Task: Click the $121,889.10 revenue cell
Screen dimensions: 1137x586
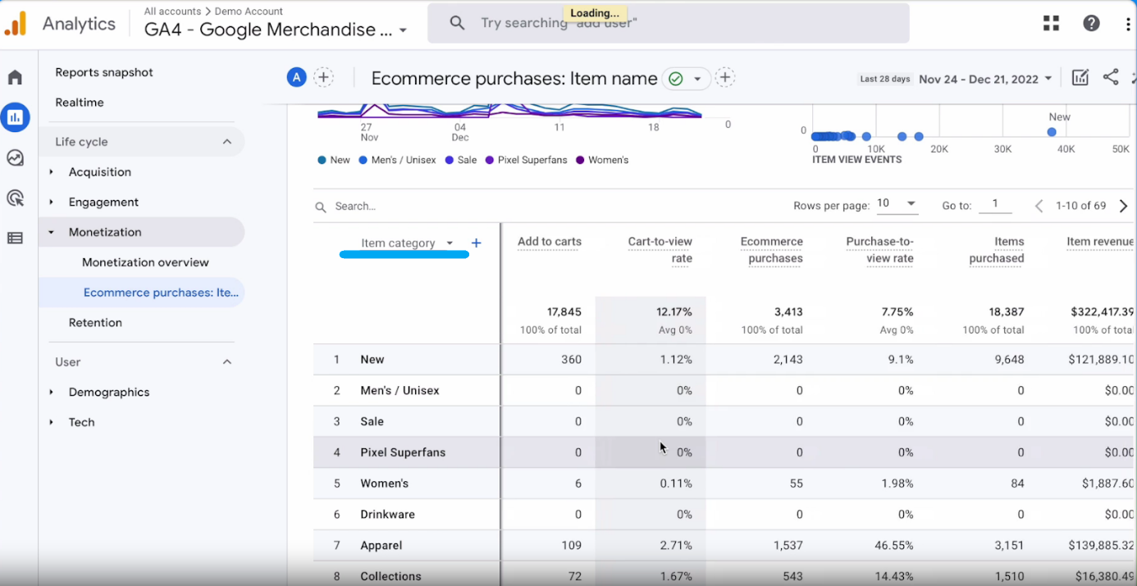Action: click(x=1099, y=360)
